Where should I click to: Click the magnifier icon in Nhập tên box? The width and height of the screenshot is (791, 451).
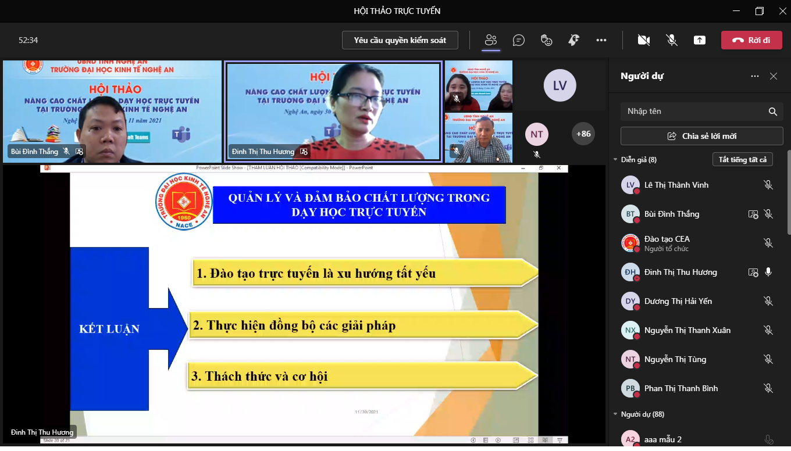773,112
